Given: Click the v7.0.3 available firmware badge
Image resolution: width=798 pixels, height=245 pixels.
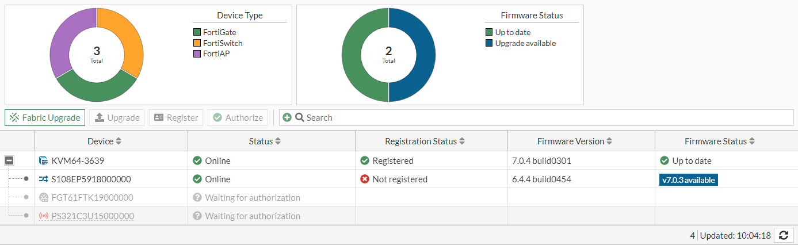Looking at the screenshot, I should point(688,180).
